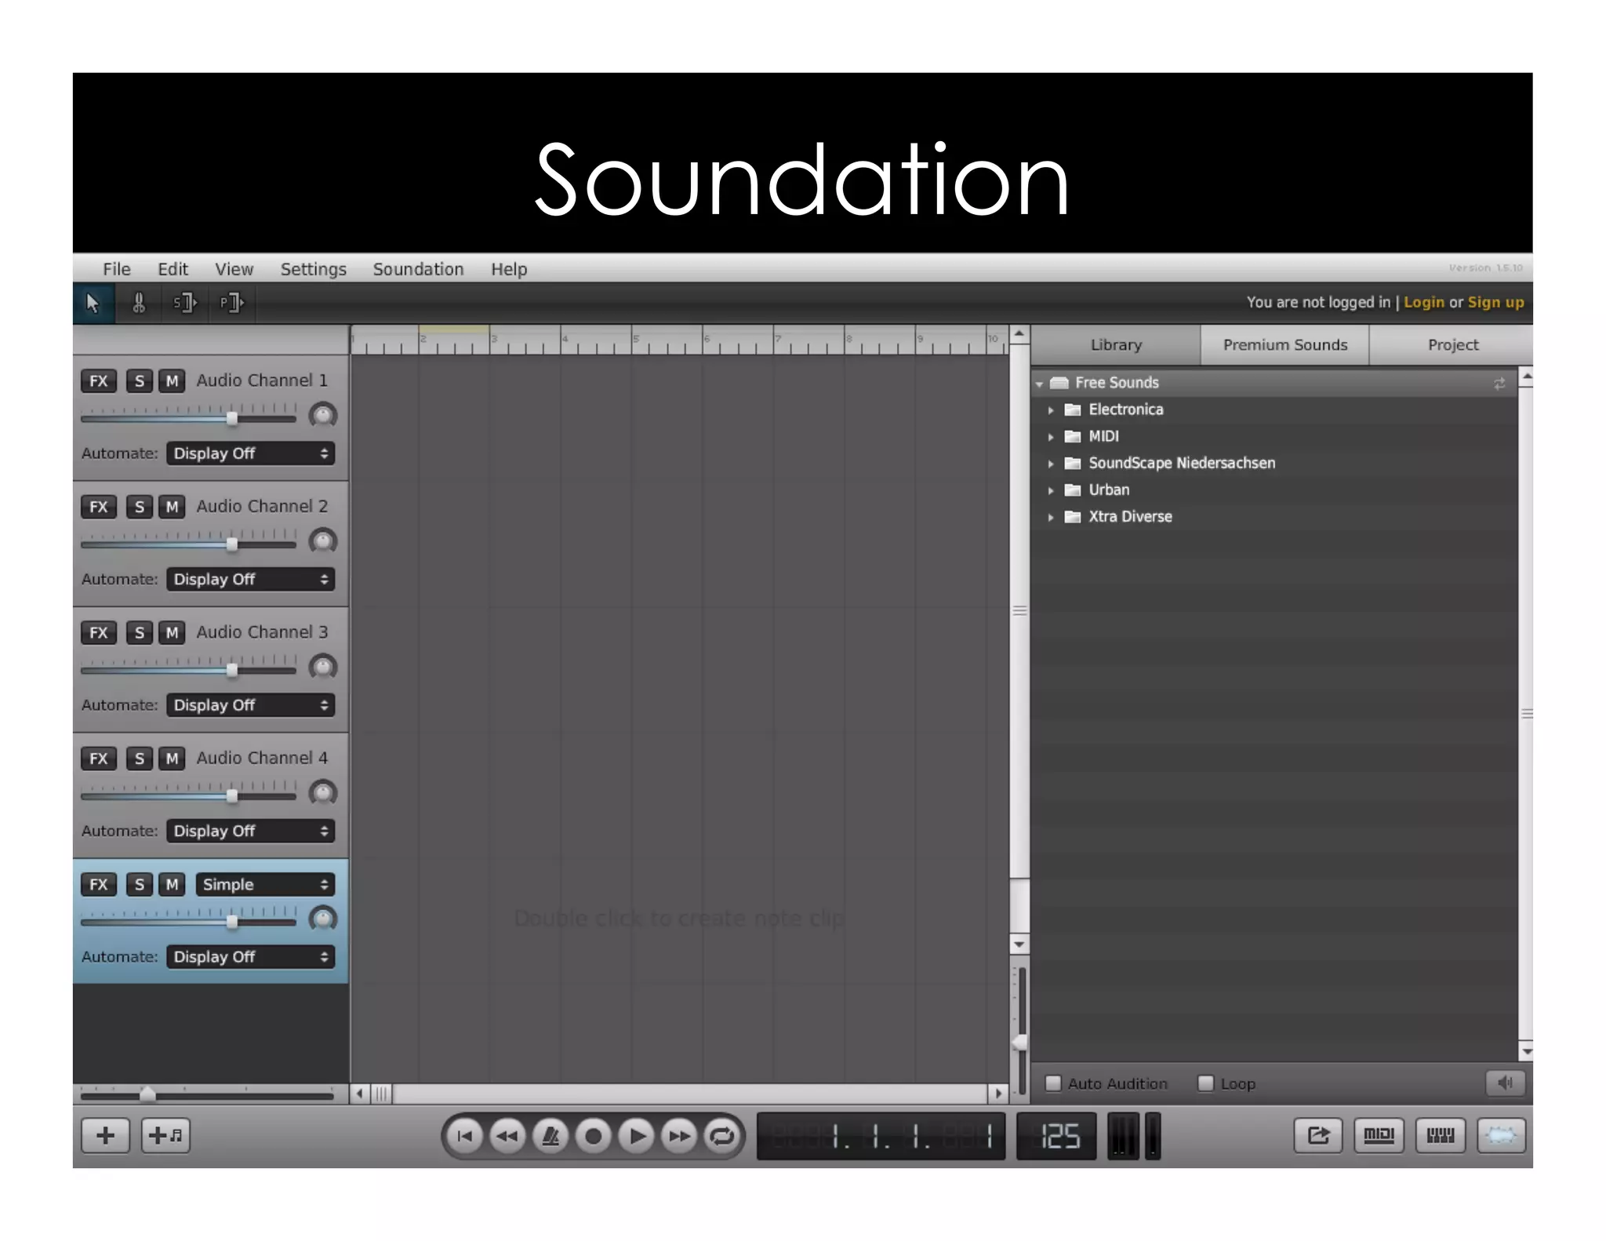The height and width of the screenshot is (1241, 1606).
Task: Solo Audio Channel 1
Action: coord(140,381)
